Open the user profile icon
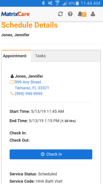103x184 pixels. point(93,14)
